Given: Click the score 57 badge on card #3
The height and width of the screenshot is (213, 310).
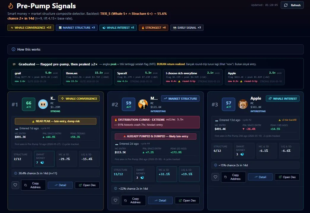Looking at the screenshot, I should tap(228, 104).
